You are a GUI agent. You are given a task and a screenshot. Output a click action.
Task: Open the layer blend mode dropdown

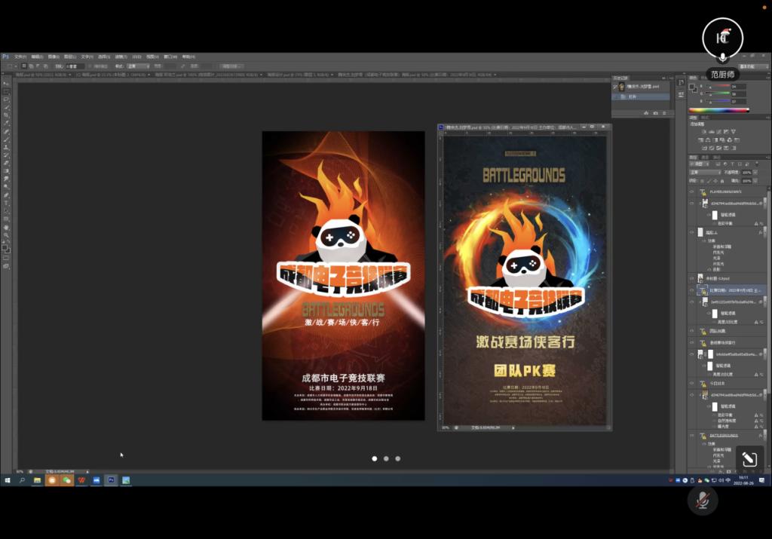click(706, 173)
